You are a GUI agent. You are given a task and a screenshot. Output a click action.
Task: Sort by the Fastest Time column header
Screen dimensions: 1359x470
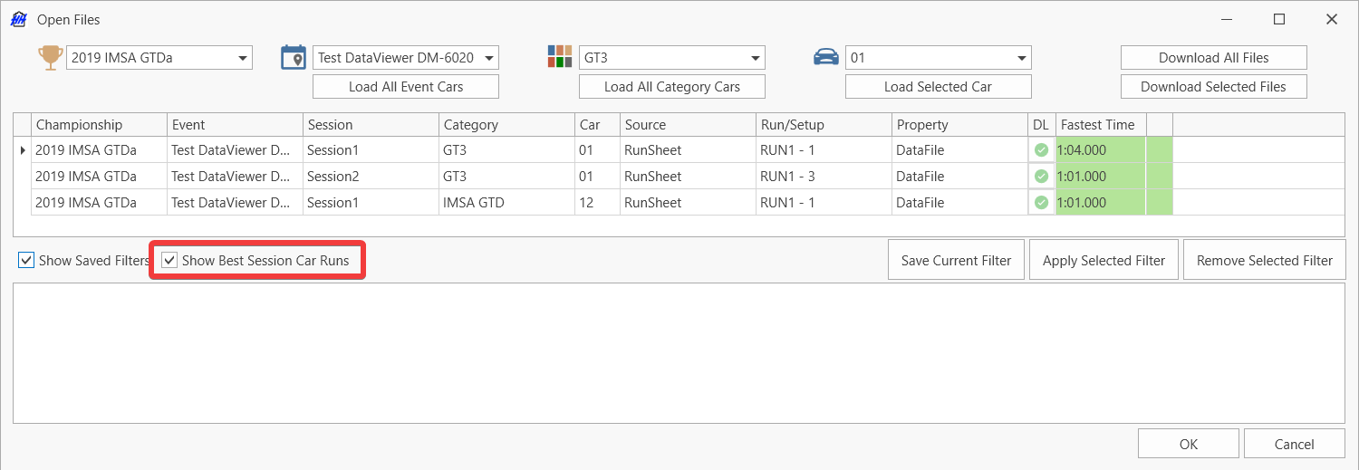pyautogui.click(x=1100, y=125)
